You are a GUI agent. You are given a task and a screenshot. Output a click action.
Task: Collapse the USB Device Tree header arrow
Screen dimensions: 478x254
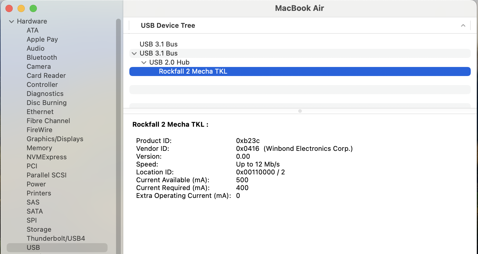463,26
